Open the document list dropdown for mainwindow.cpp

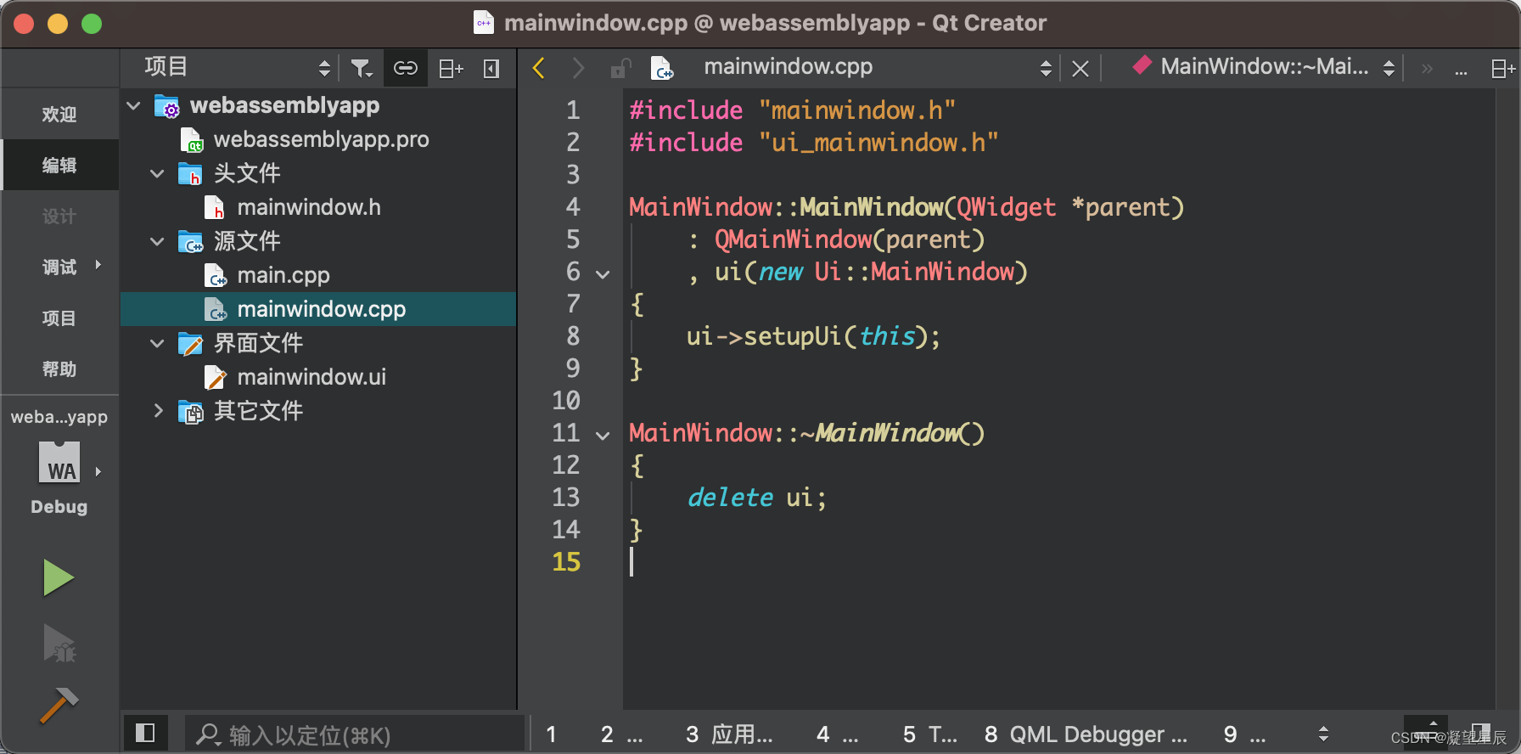1046,68
